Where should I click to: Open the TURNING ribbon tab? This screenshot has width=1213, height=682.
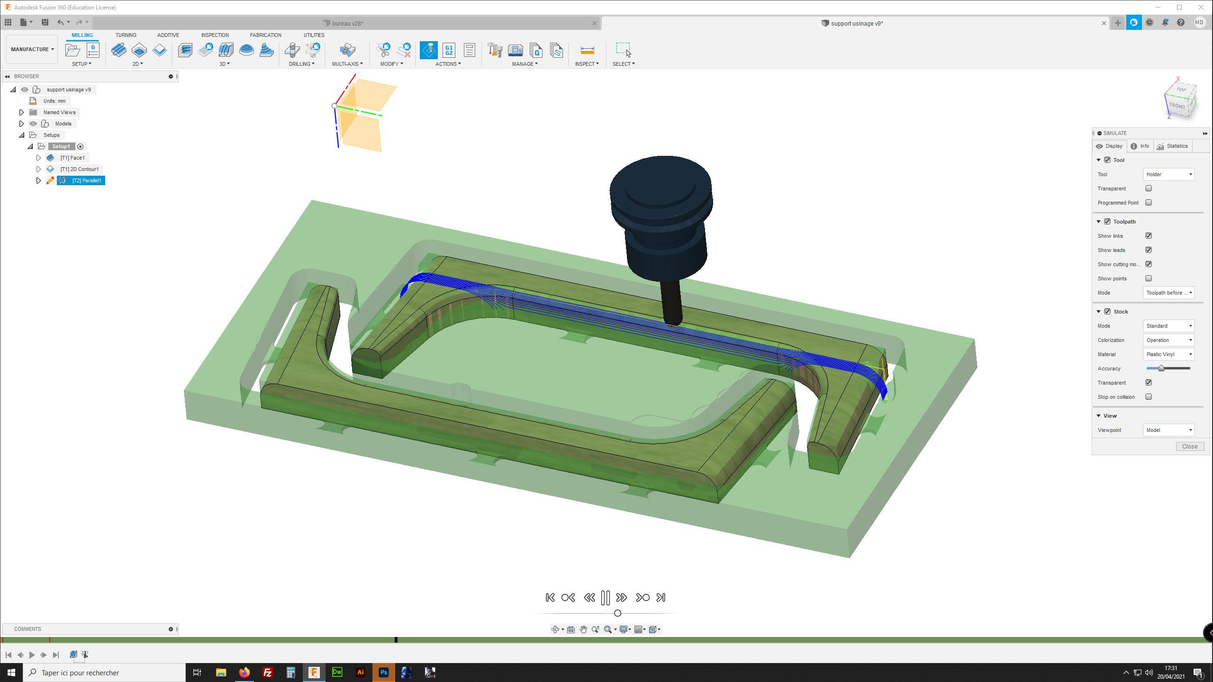tap(126, 35)
